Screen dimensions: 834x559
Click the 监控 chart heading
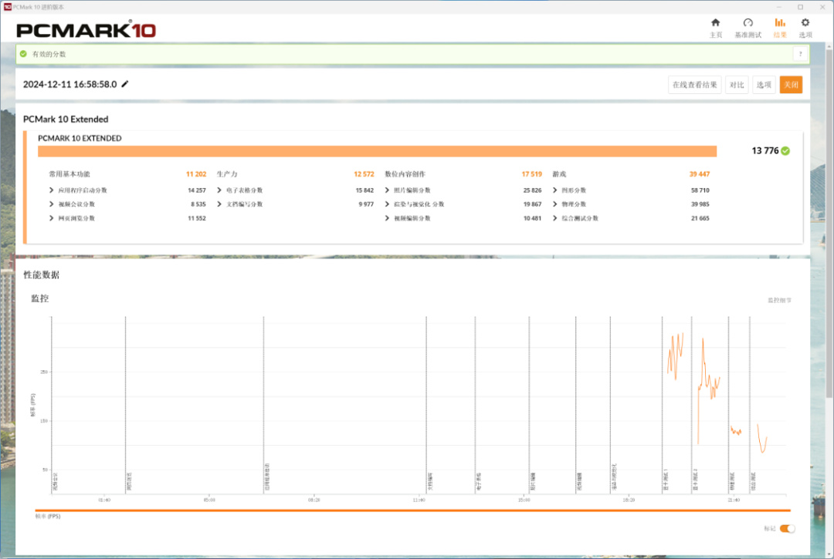click(40, 298)
